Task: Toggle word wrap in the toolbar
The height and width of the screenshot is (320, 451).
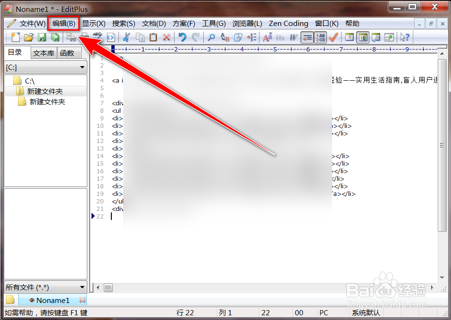Action: (x=307, y=37)
